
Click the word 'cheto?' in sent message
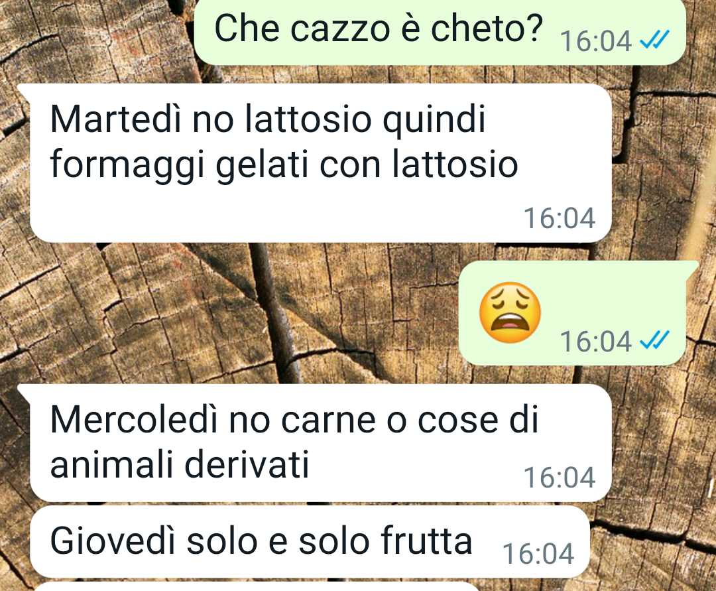[487, 29]
